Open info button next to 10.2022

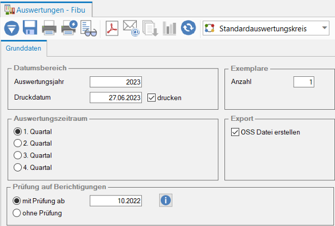pos(166,200)
